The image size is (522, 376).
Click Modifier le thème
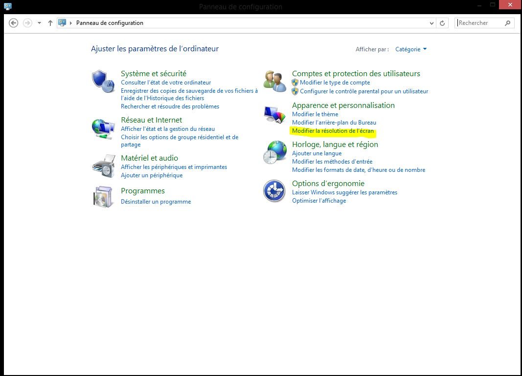coord(315,114)
